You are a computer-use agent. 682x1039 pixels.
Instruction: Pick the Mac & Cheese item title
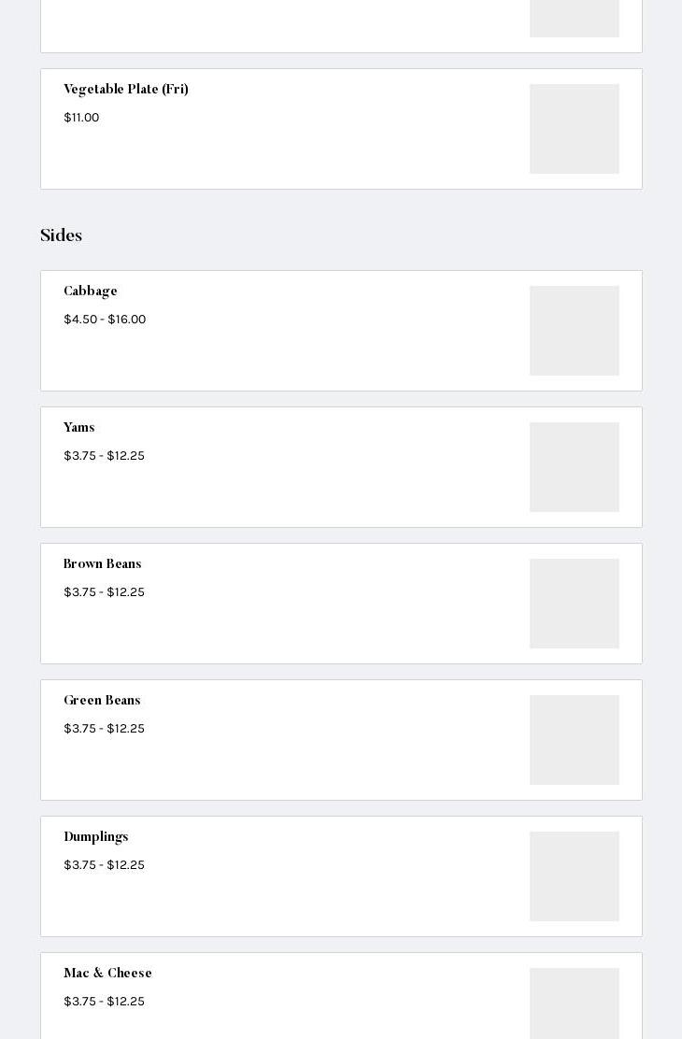pos(107,974)
